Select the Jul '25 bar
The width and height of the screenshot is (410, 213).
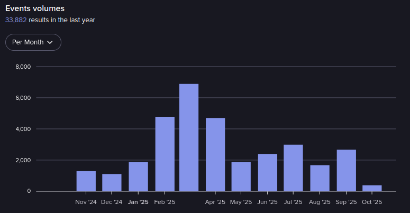pyautogui.click(x=293, y=168)
